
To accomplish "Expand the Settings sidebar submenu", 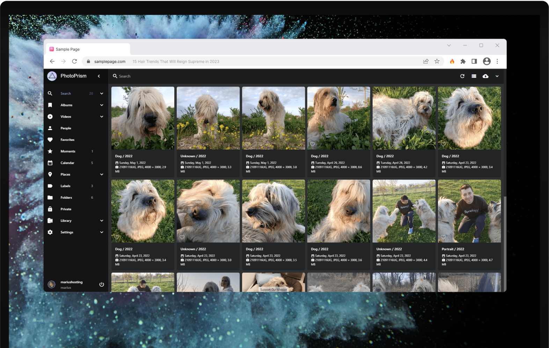I will pos(102,232).
